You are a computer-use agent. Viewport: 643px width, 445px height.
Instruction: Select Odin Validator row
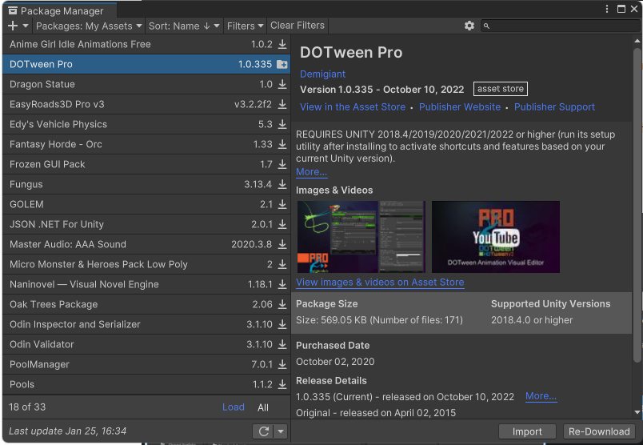[x=146, y=344]
